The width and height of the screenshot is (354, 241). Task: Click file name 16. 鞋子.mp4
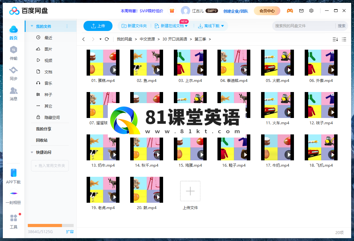coord(234,165)
